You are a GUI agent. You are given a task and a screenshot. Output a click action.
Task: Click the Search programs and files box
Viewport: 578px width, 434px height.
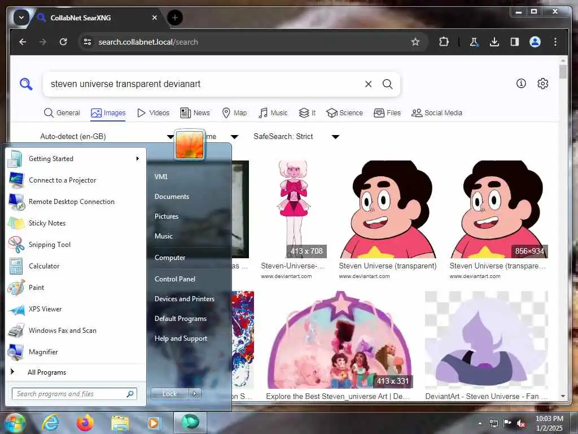click(75, 394)
